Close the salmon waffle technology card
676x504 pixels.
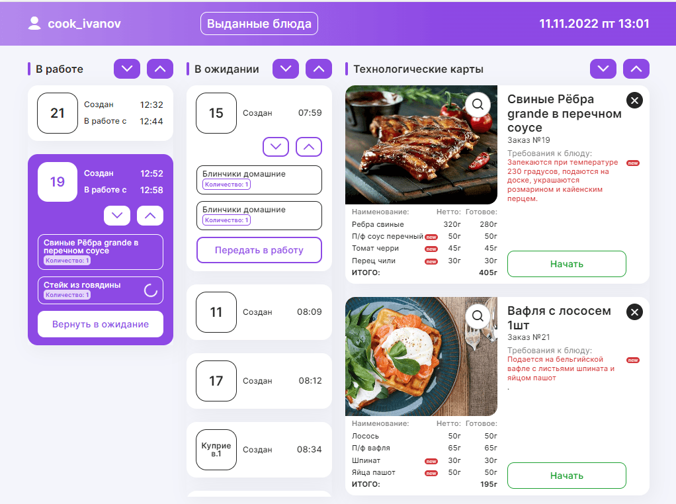point(634,312)
